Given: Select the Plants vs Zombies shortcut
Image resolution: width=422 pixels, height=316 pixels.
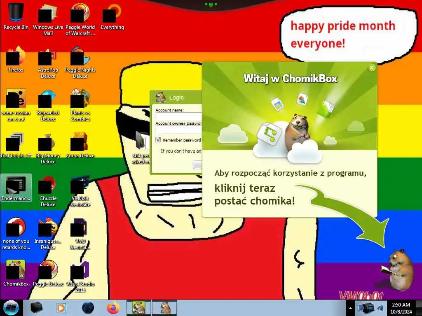Looking at the screenshot, I should click(x=80, y=105).
